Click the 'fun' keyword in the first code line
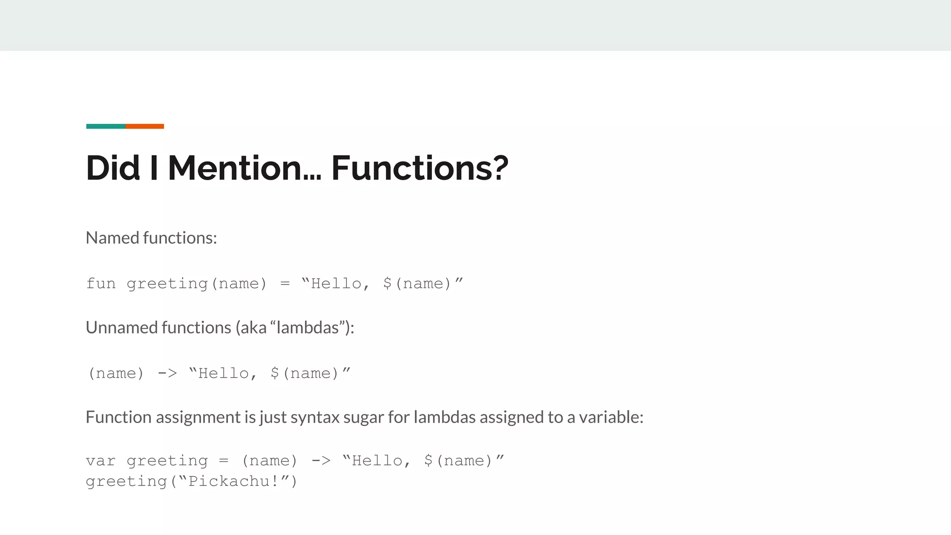 coord(101,283)
